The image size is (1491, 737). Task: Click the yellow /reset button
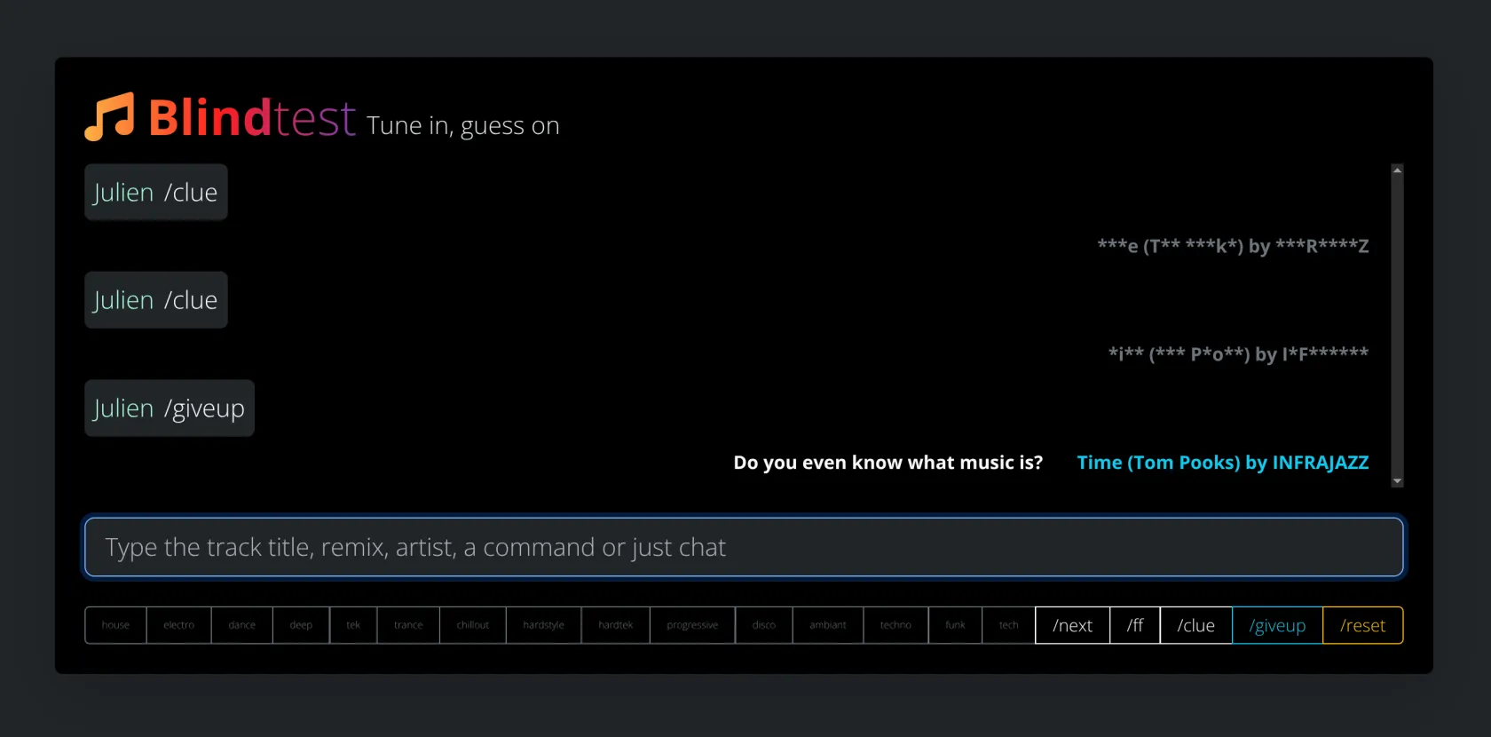coord(1362,625)
